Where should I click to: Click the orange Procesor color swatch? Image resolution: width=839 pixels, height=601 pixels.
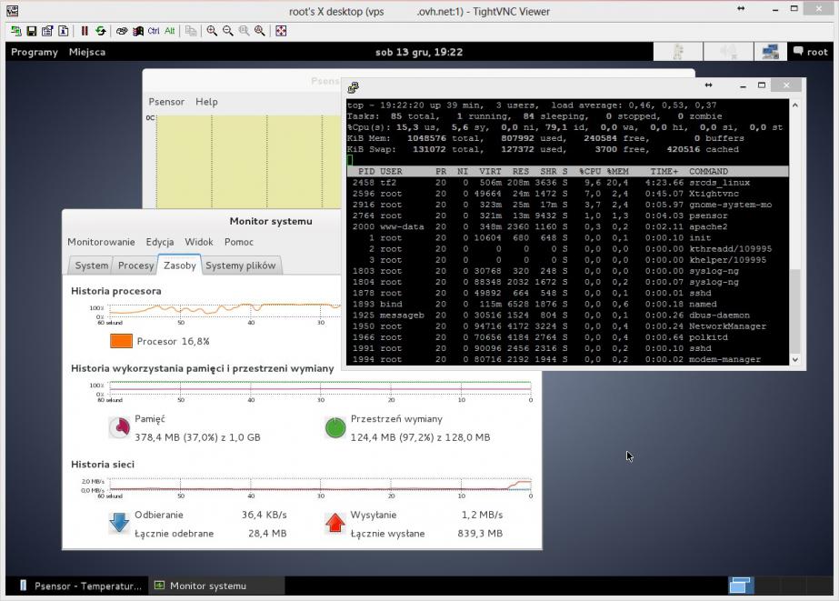coord(121,341)
